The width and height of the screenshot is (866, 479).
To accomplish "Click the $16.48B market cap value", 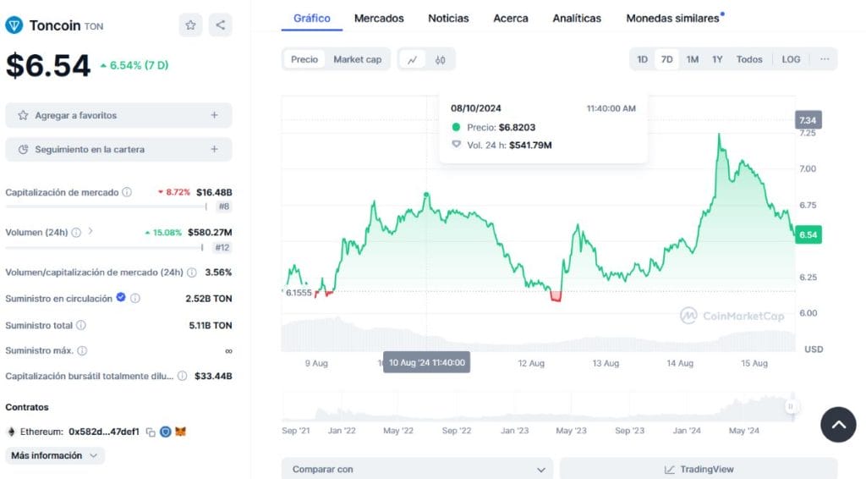I will point(214,192).
